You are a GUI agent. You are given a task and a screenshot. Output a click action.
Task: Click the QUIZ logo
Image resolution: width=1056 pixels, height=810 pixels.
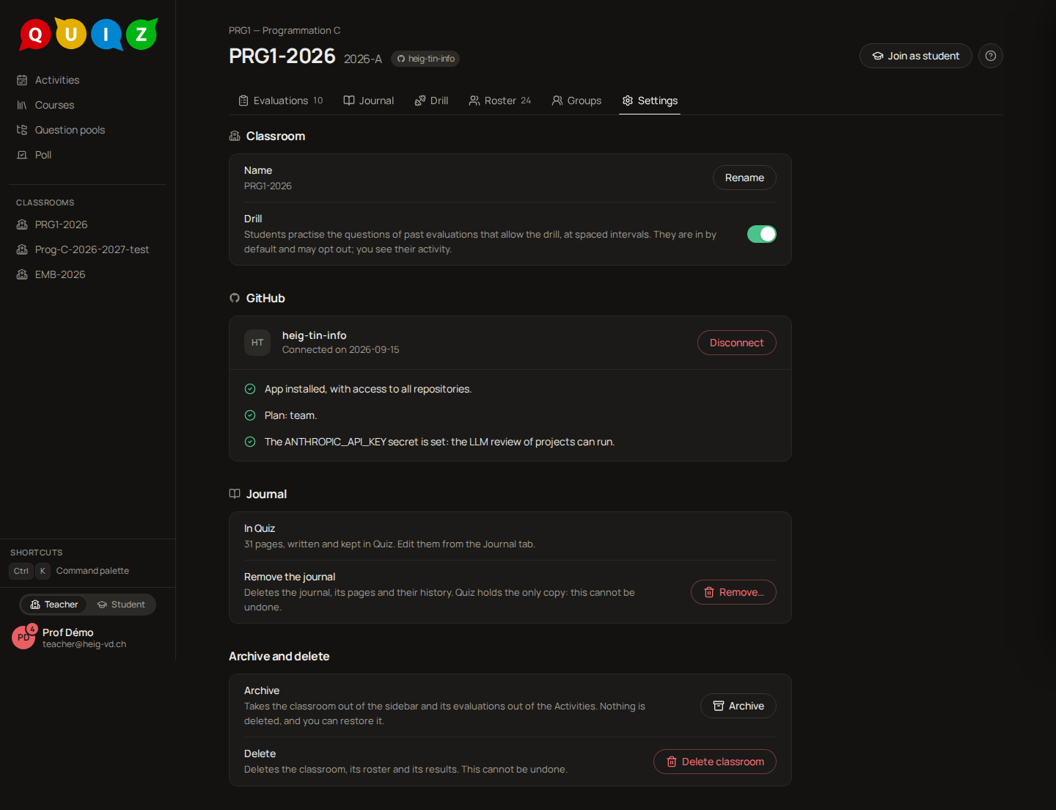coord(88,34)
